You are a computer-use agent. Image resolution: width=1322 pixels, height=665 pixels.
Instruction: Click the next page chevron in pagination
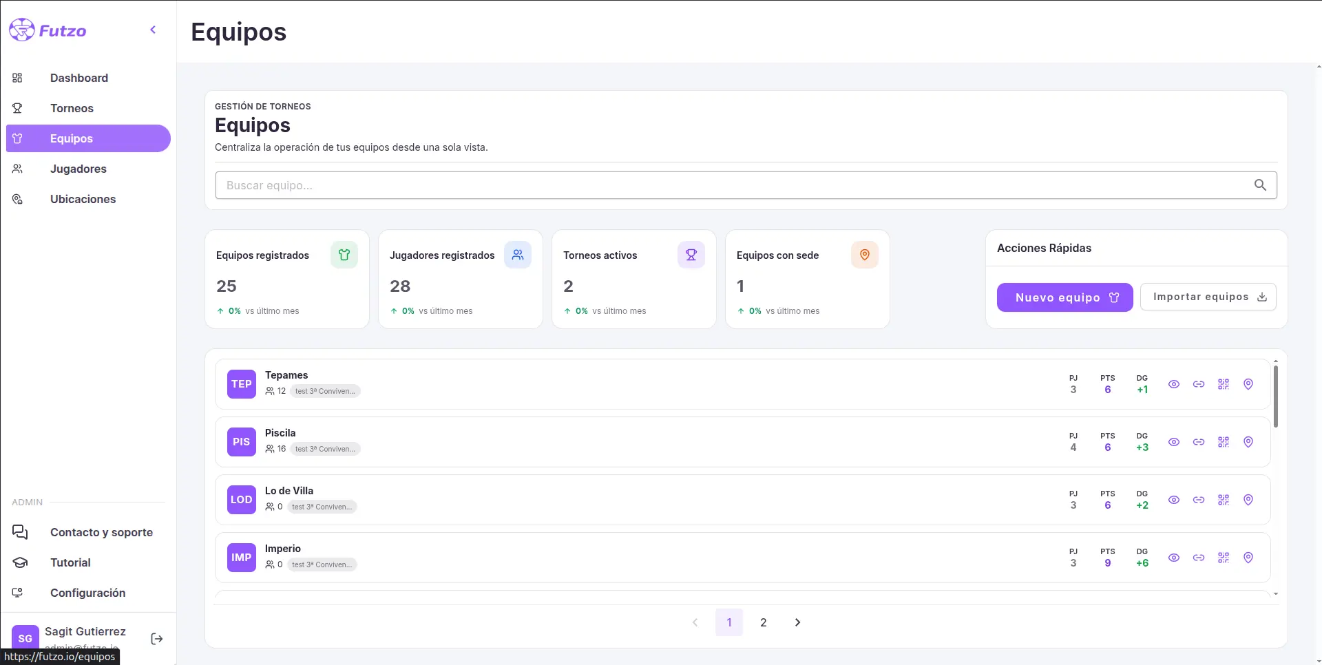click(x=797, y=622)
